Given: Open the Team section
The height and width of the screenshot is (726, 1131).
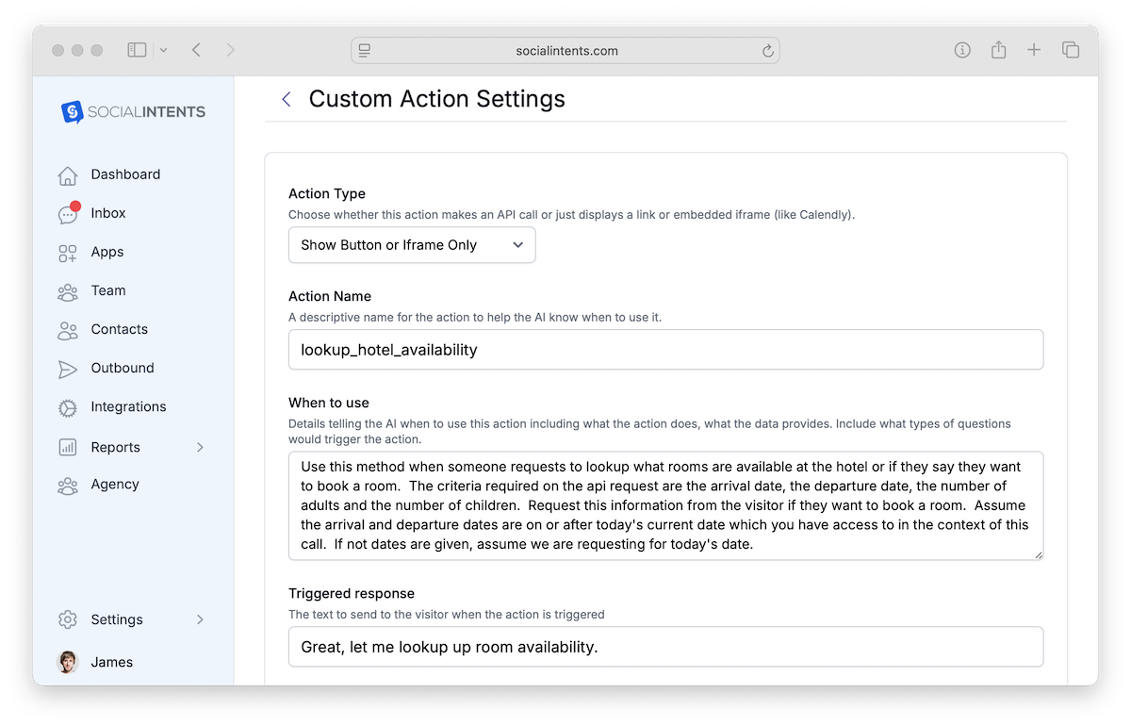Looking at the screenshot, I should (x=107, y=290).
